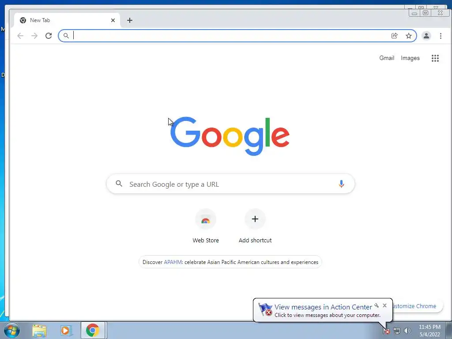Screen dimensions: 452x339
Task: Click the Search Google or type a URL box
Action: click(230, 184)
